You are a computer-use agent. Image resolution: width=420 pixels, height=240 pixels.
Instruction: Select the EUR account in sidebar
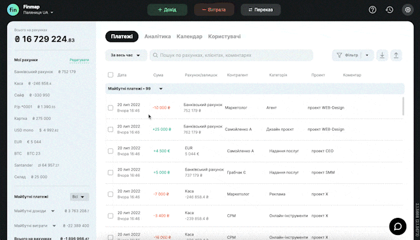[x=28, y=141]
